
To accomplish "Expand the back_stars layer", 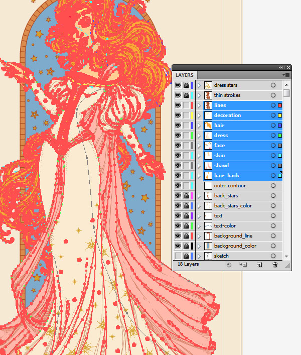I will 199,196.
